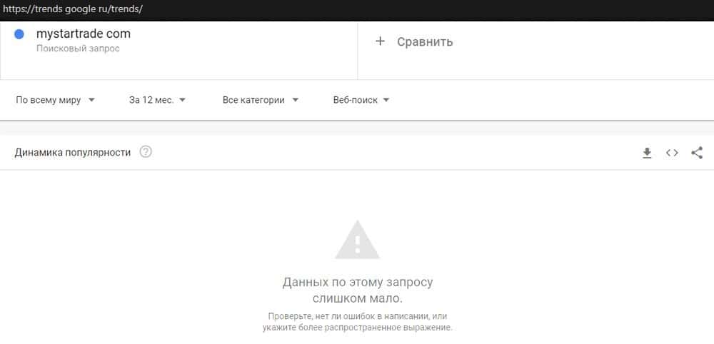Click the Динамика популярности heading
714x344 pixels.
(x=72, y=153)
